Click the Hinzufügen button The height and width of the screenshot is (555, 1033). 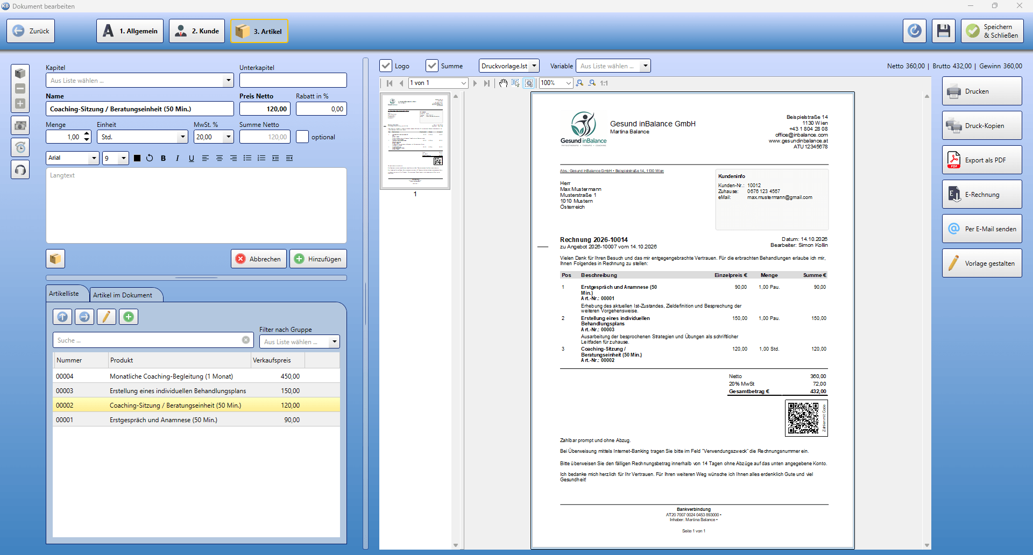pos(319,259)
